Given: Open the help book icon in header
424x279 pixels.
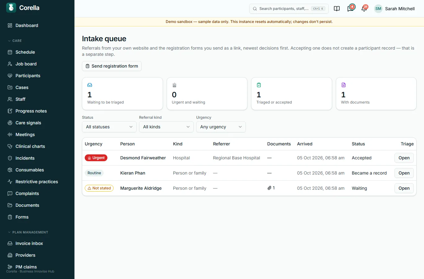Looking at the screenshot, I should [337, 9].
